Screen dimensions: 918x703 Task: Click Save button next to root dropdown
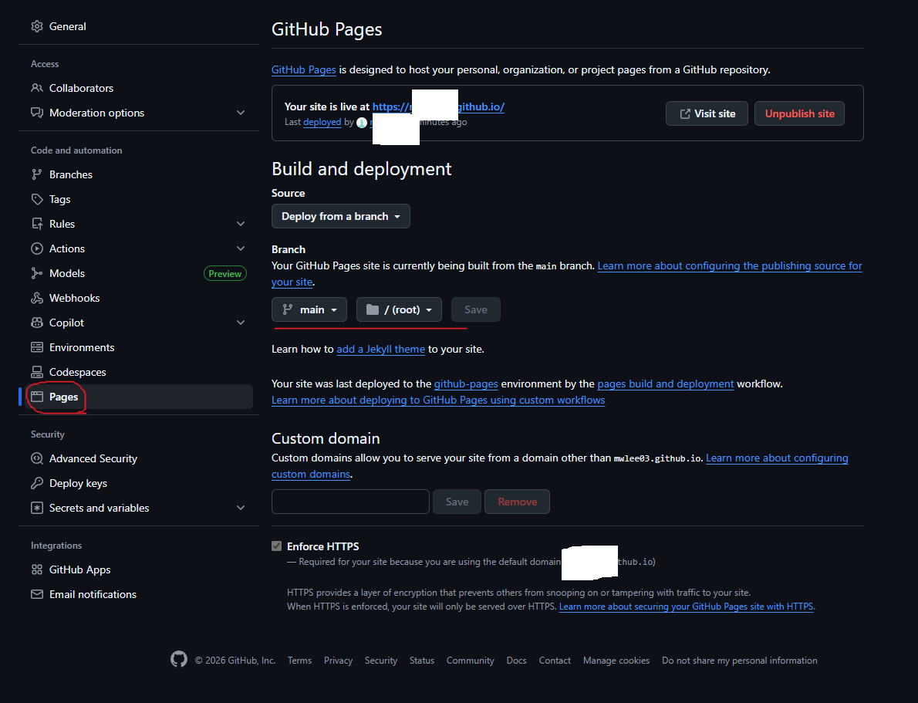point(476,309)
